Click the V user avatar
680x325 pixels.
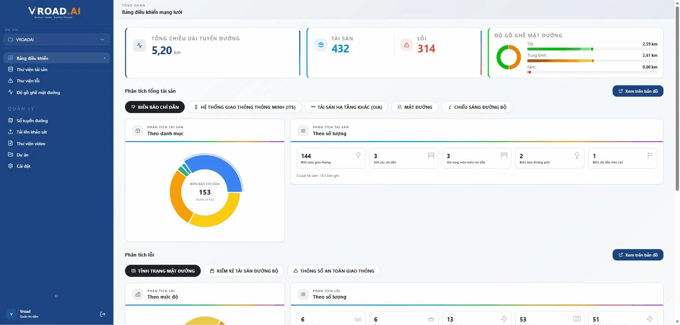click(x=11, y=314)
